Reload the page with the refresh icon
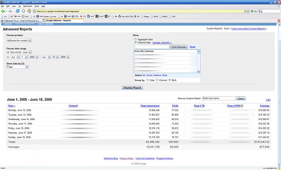 click(x=18, y=11)
